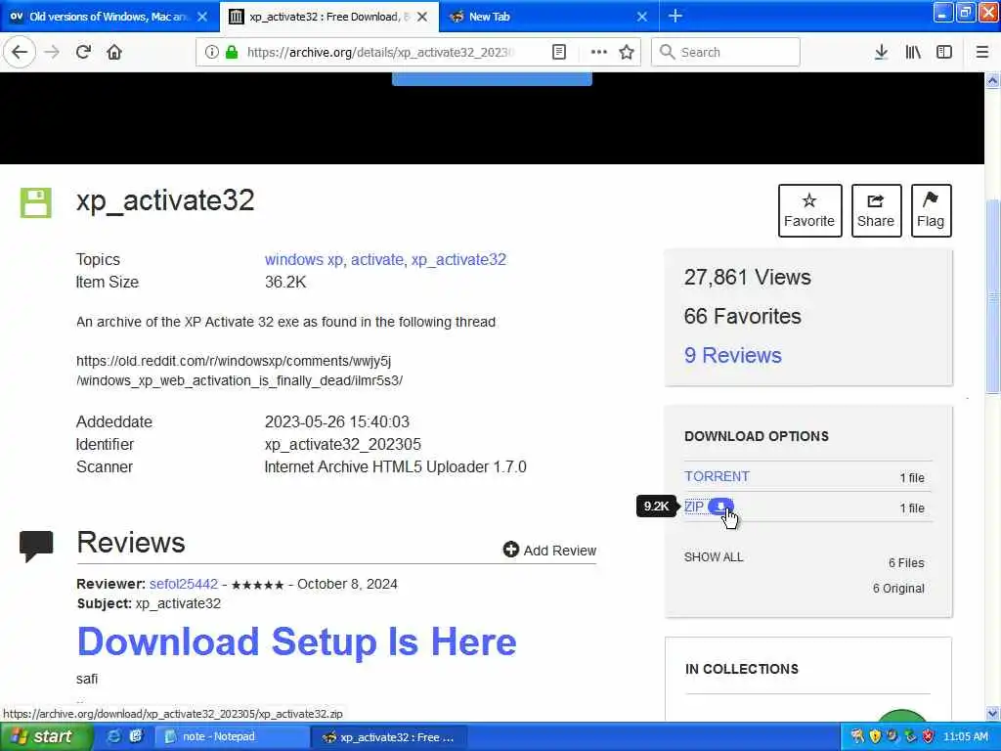Click the 11:05 AM taskbar clock
Viewport: 1001px width, 751px height.
coord(965,736)
